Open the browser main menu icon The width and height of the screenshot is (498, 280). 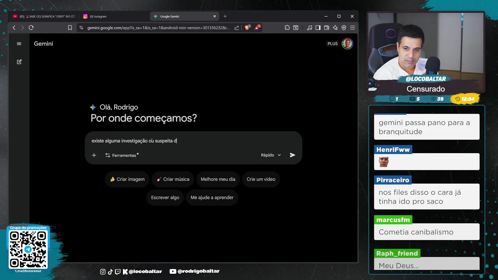pos(352,28)
